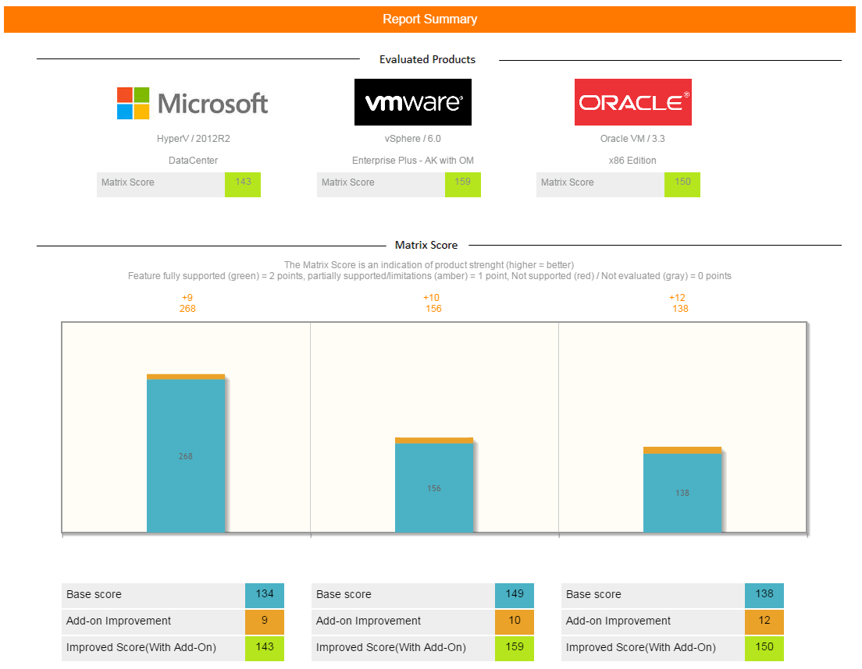
Task: Click the x86 Edition text
Action: [632, 161]
